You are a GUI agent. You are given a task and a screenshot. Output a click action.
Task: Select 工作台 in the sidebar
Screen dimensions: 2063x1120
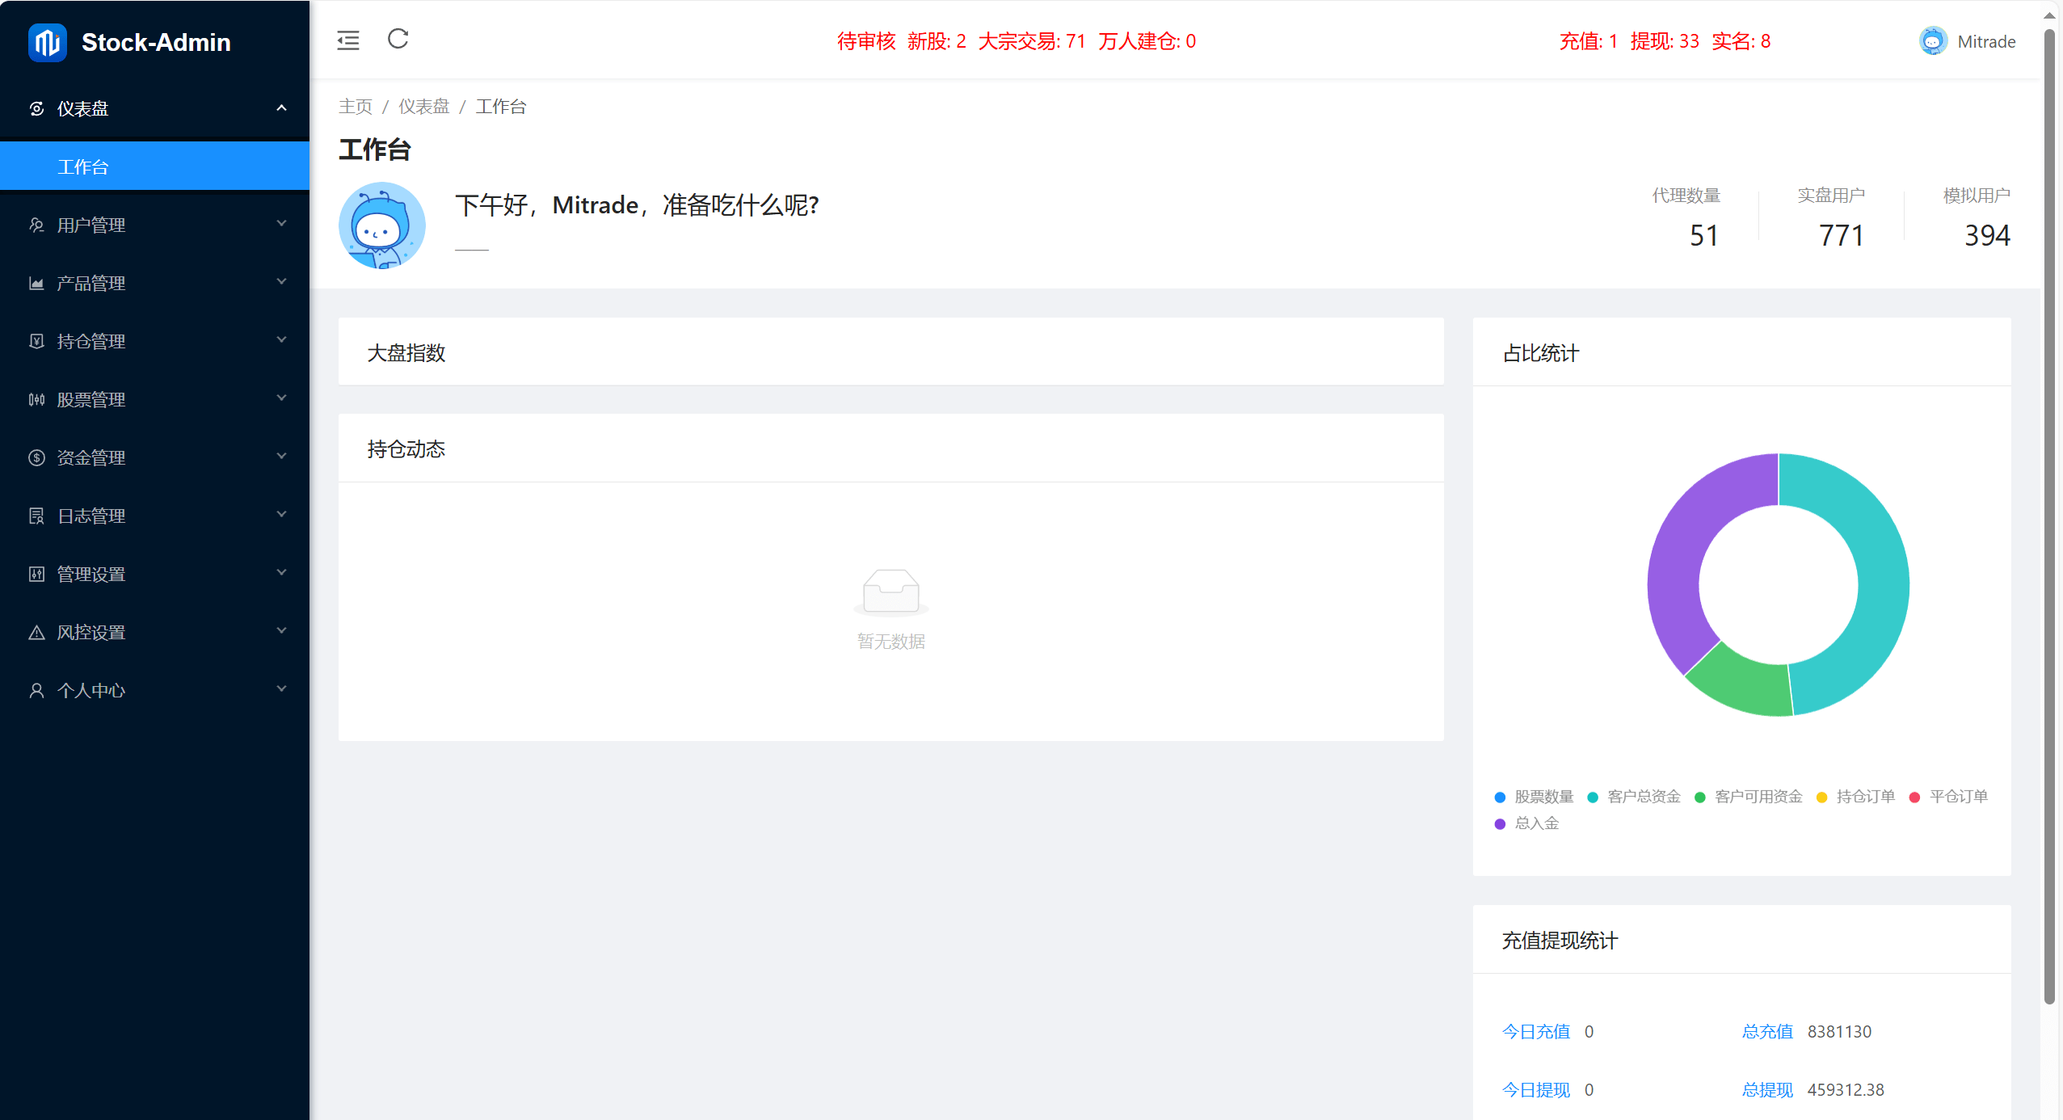tap(82, 166)
